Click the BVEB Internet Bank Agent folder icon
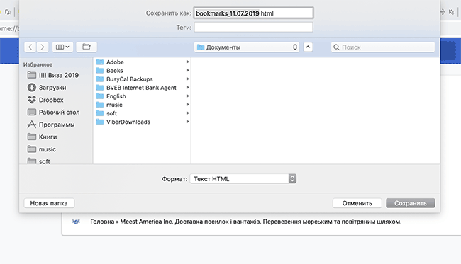 100,88
